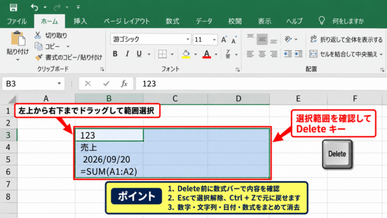Click 書式のコピー/貼り付け format painter
Screen dimensions: 387x218
pos(68,58)
